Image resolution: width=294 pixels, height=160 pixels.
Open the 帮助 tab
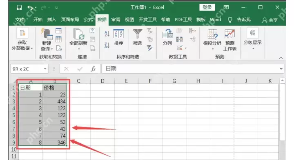(165, 20)
